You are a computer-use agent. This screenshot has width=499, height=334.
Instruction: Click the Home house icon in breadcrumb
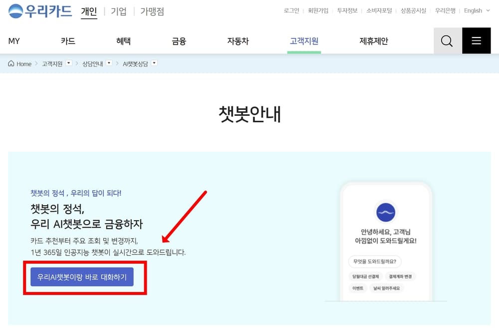[11, 63]
